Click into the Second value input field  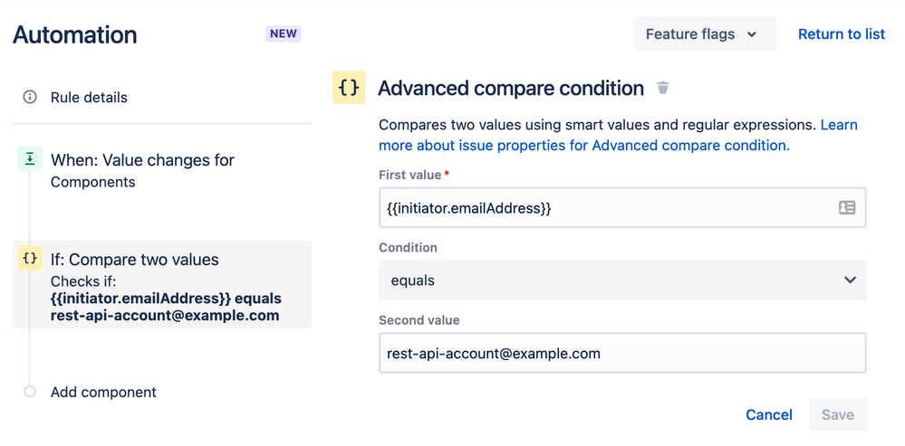(621, 353)
